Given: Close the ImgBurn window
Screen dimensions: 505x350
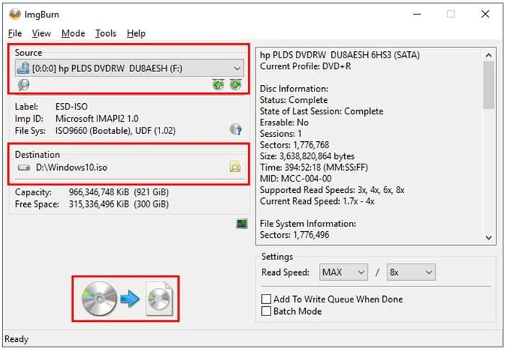Looking at the screenshot, I should click(486, 14).
